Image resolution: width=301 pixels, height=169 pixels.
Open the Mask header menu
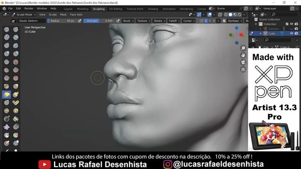click(63, 15)
